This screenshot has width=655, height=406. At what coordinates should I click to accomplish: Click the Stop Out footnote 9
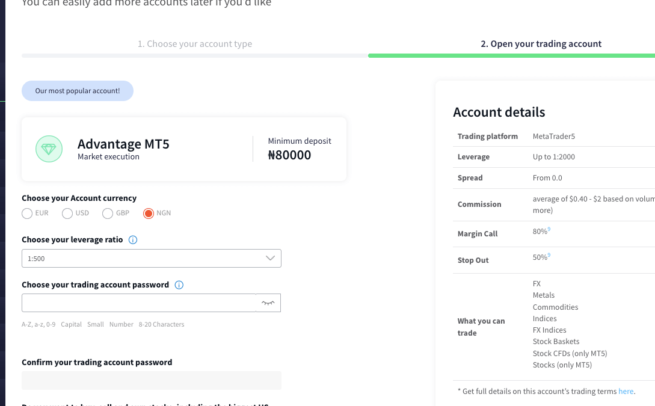click(x=549, y=255)
